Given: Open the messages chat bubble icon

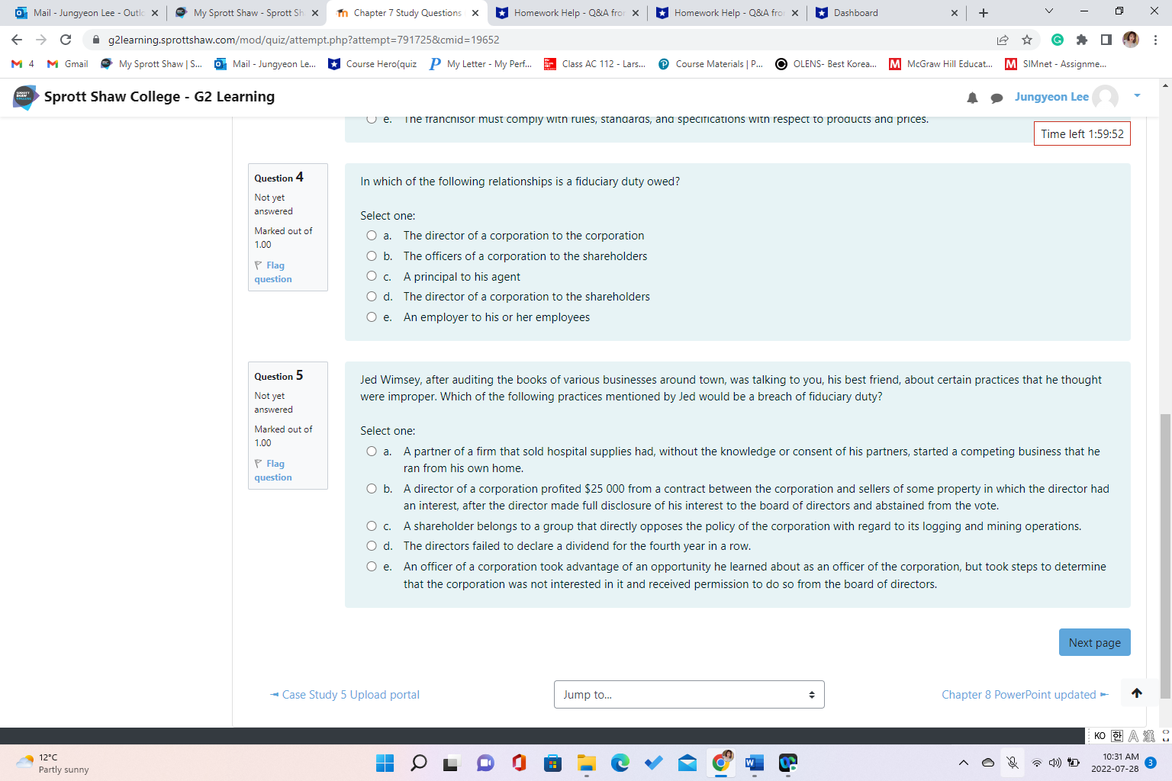Looking at the screenshot, I should (997, 98).
